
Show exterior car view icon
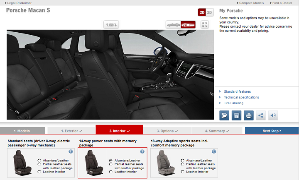click(173, 25)
